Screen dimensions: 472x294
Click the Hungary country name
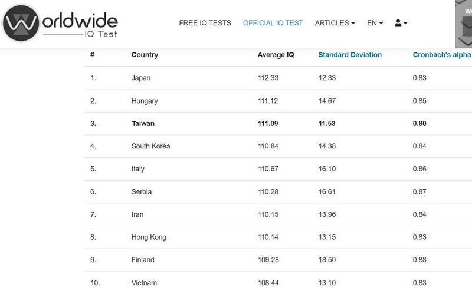[x=145, y=101]
